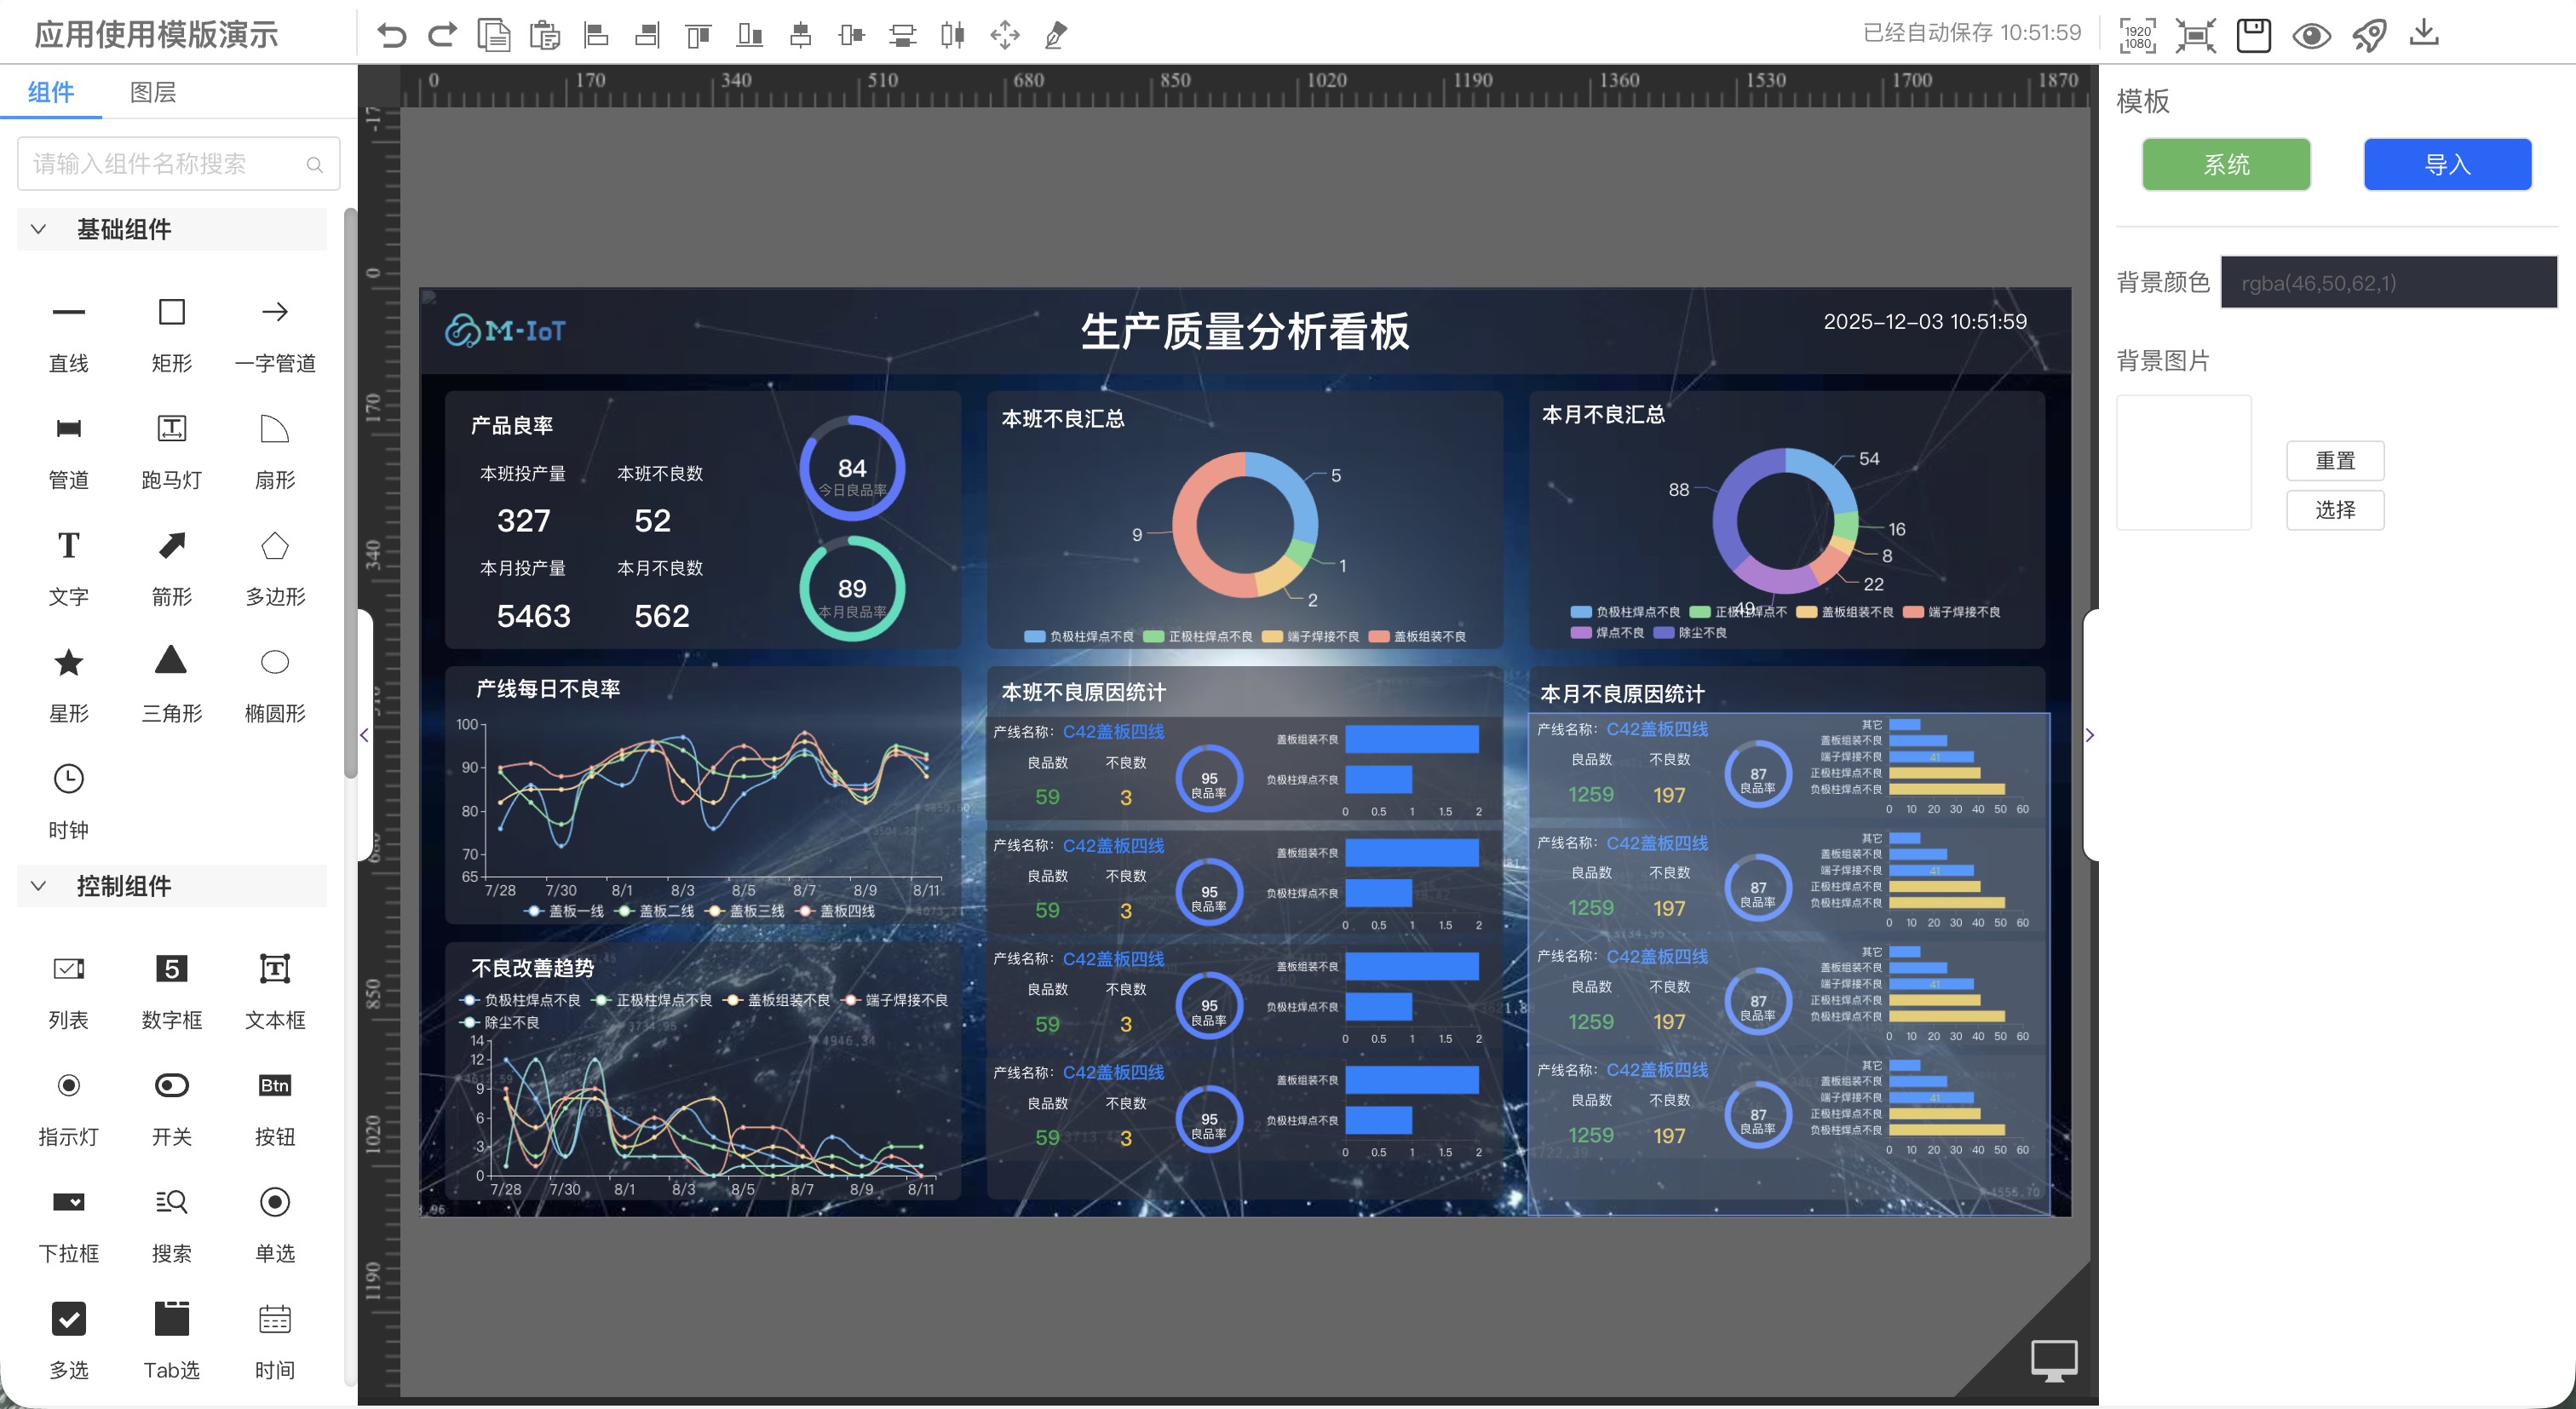Click the save (floppy disk) icon
This screenshot has height=1409, width=2576.
click(2253, 34)
